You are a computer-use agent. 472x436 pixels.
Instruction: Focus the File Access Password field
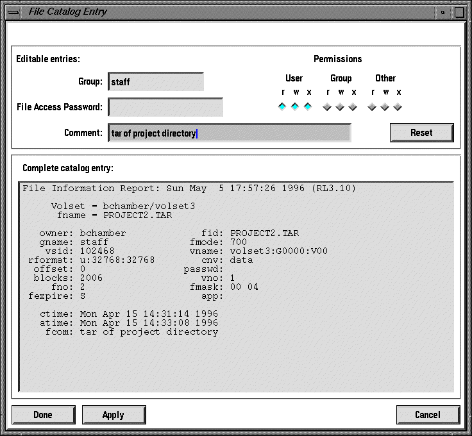pos(165,107)
